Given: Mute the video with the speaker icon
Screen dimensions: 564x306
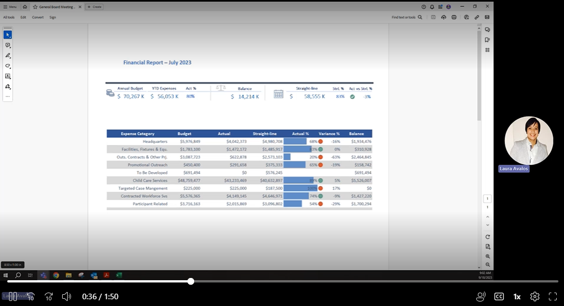Looking at the screenshot, I should click(67, 296).
